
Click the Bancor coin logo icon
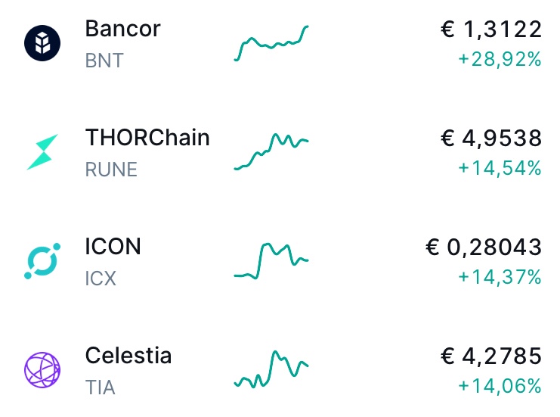tap(42, 43)
